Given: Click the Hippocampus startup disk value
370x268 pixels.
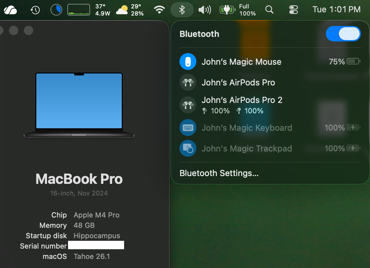Looking at the screenshot, I should tap(97, 236).
